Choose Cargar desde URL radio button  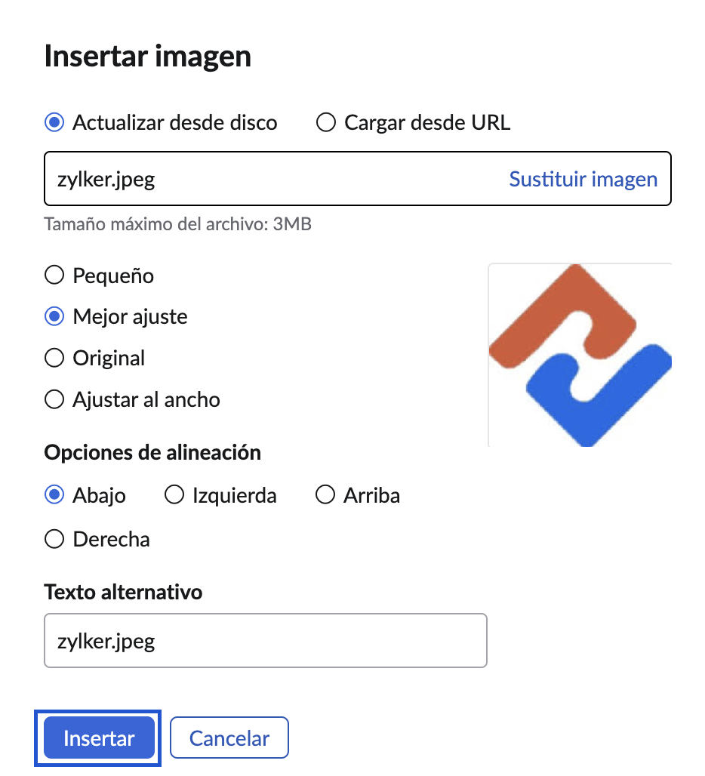click(x=326, y=122)
